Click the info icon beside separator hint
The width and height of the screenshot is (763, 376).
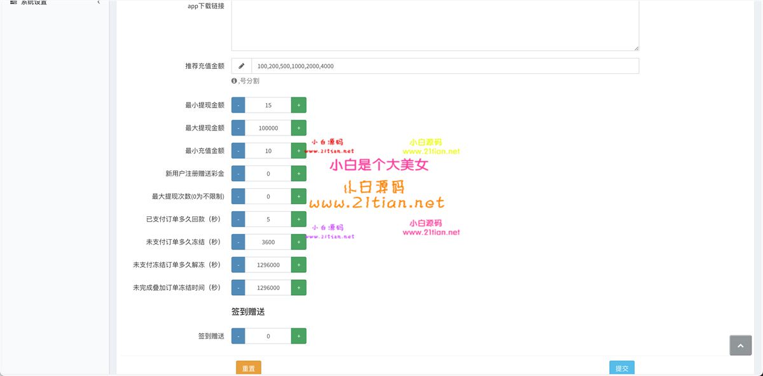coord(234,81)
